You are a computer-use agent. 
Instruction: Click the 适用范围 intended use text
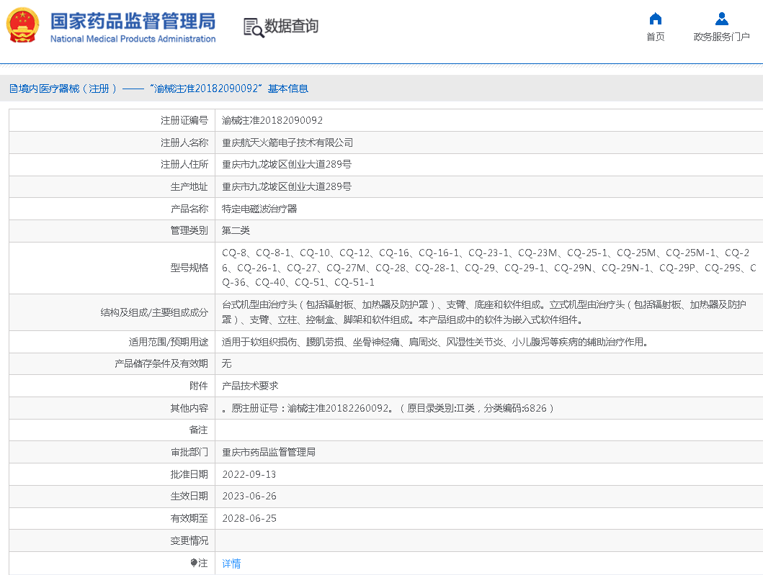(434, 342)
